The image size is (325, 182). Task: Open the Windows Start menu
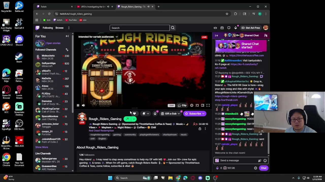pyautogui.click(x=110, y=178)
